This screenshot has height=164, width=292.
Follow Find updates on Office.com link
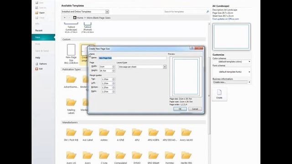pyautogui.click(x=225, y=19)
